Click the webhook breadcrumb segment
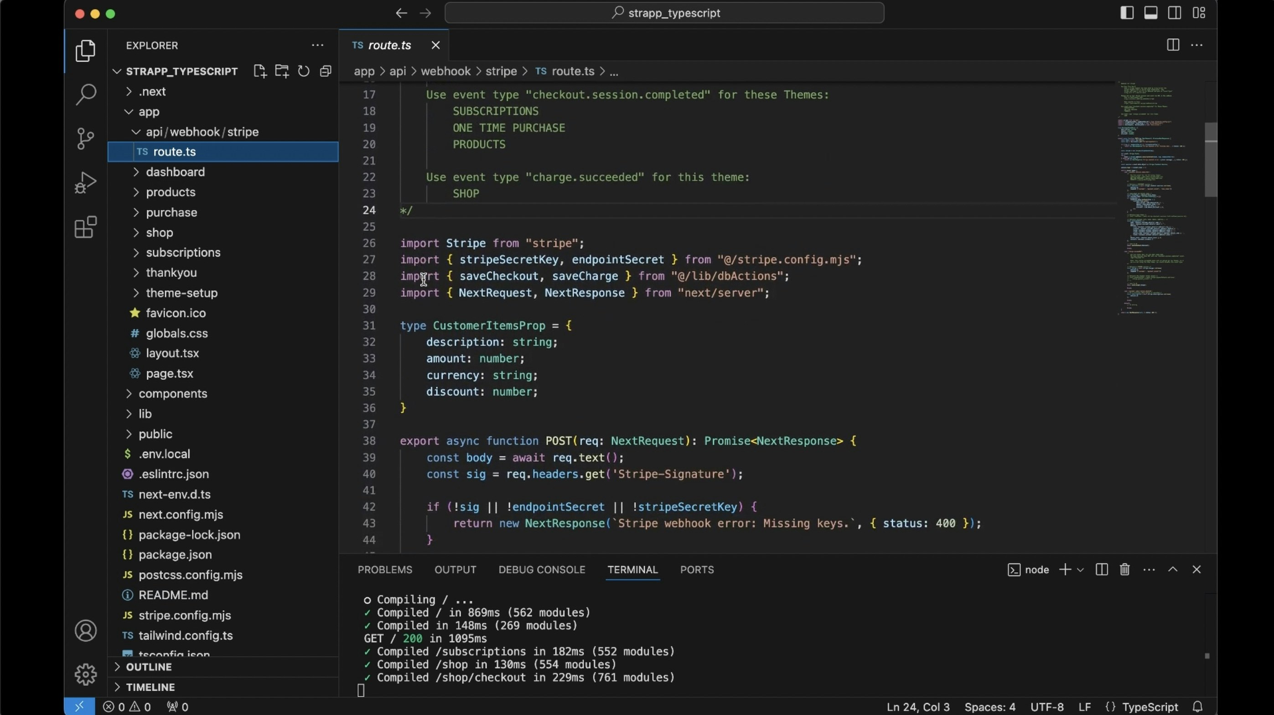 [445, 71]
